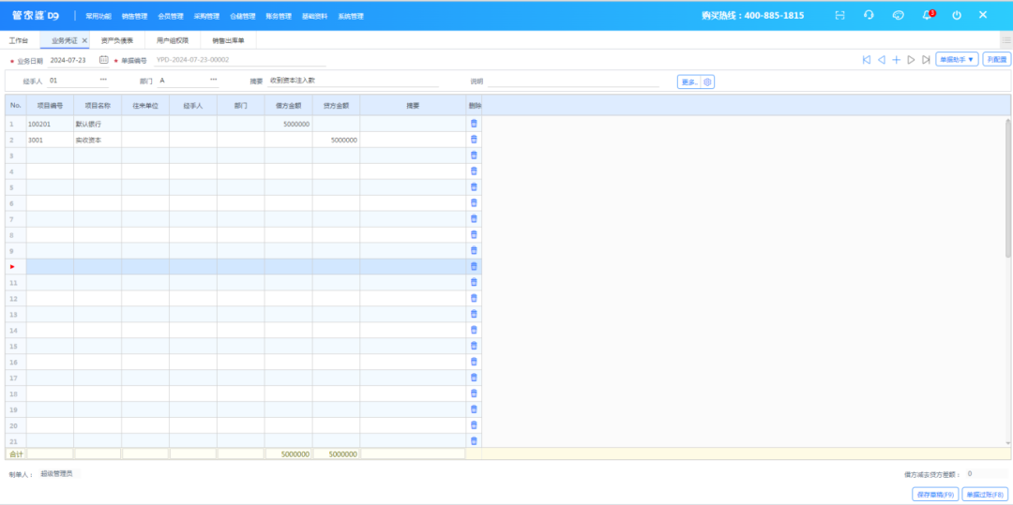Image resolution: width=1013 pixels, height=505 pixels.
Task: Open the theme palette icon
Action: click(x=899, y=15)
